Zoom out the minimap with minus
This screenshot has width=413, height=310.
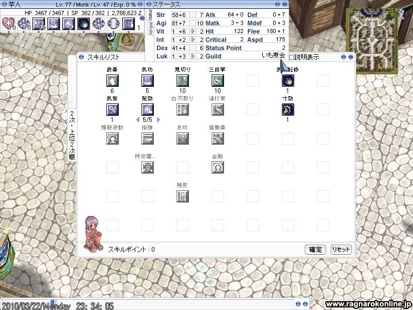point(401,18)
